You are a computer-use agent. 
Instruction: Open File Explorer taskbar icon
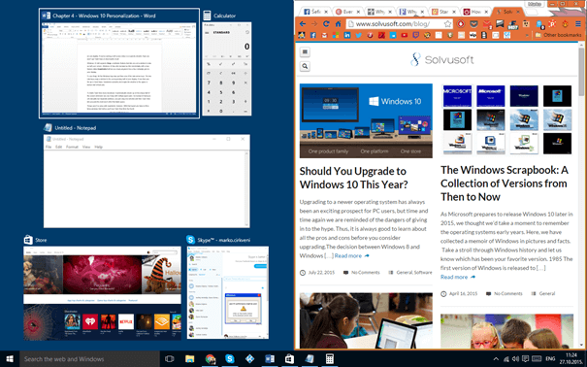pyautogui.click(x=190, y=359)
